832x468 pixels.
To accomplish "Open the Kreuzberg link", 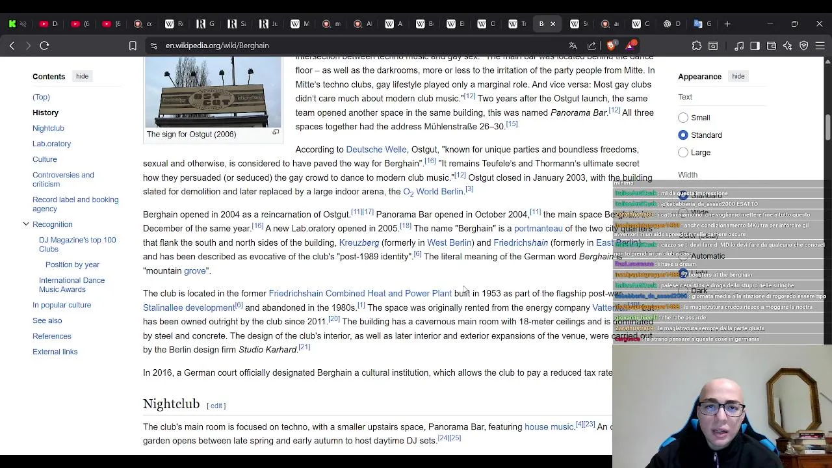I will click(x=359, y=243).
